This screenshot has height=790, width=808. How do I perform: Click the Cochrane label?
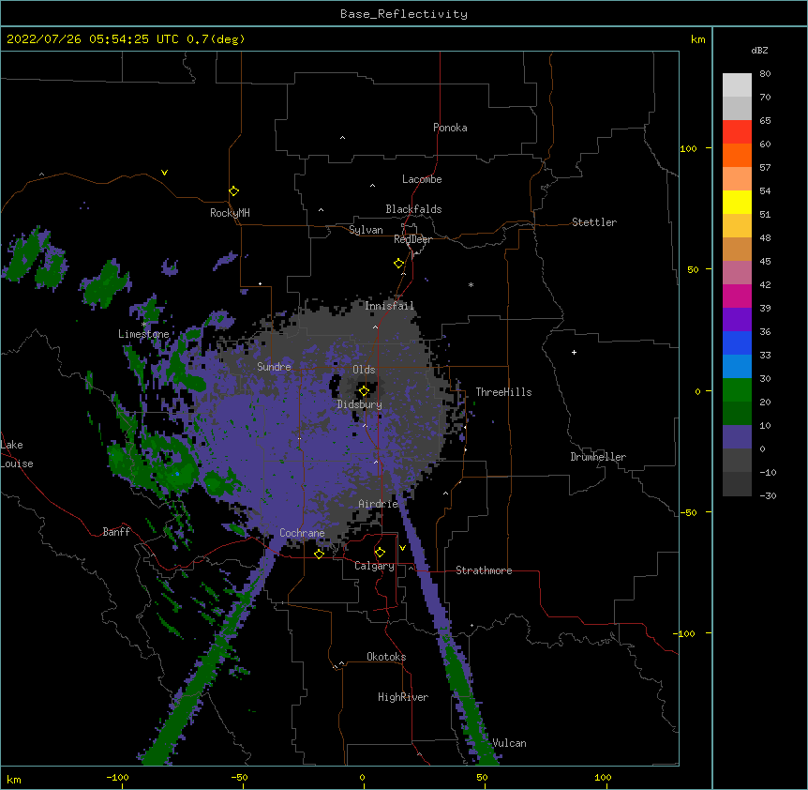302,533
